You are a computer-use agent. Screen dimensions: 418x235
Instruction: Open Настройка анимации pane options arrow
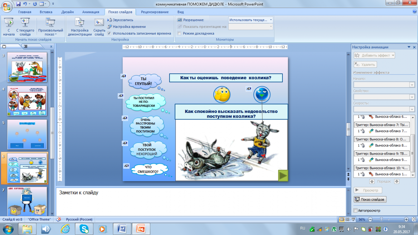click(x=409, y=47)
